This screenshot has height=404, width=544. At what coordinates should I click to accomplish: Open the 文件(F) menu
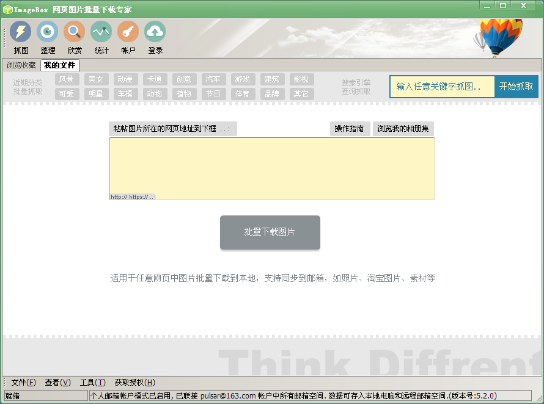pos(24,383)
